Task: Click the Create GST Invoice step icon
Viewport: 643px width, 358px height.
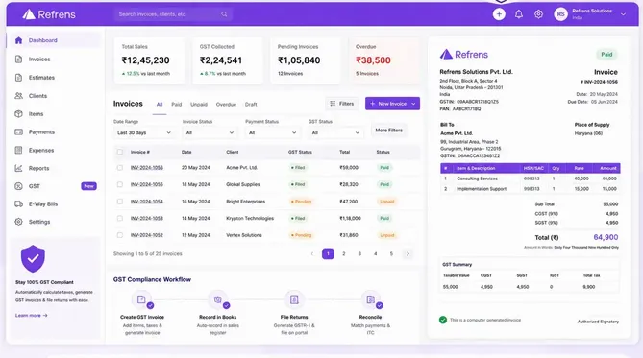Action: [x=141, y=299]
